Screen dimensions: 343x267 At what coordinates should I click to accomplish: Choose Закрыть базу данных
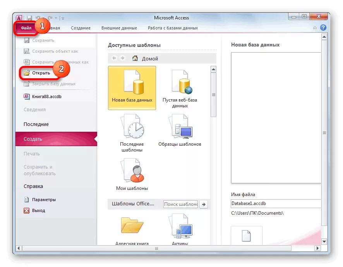coord(54,84)
